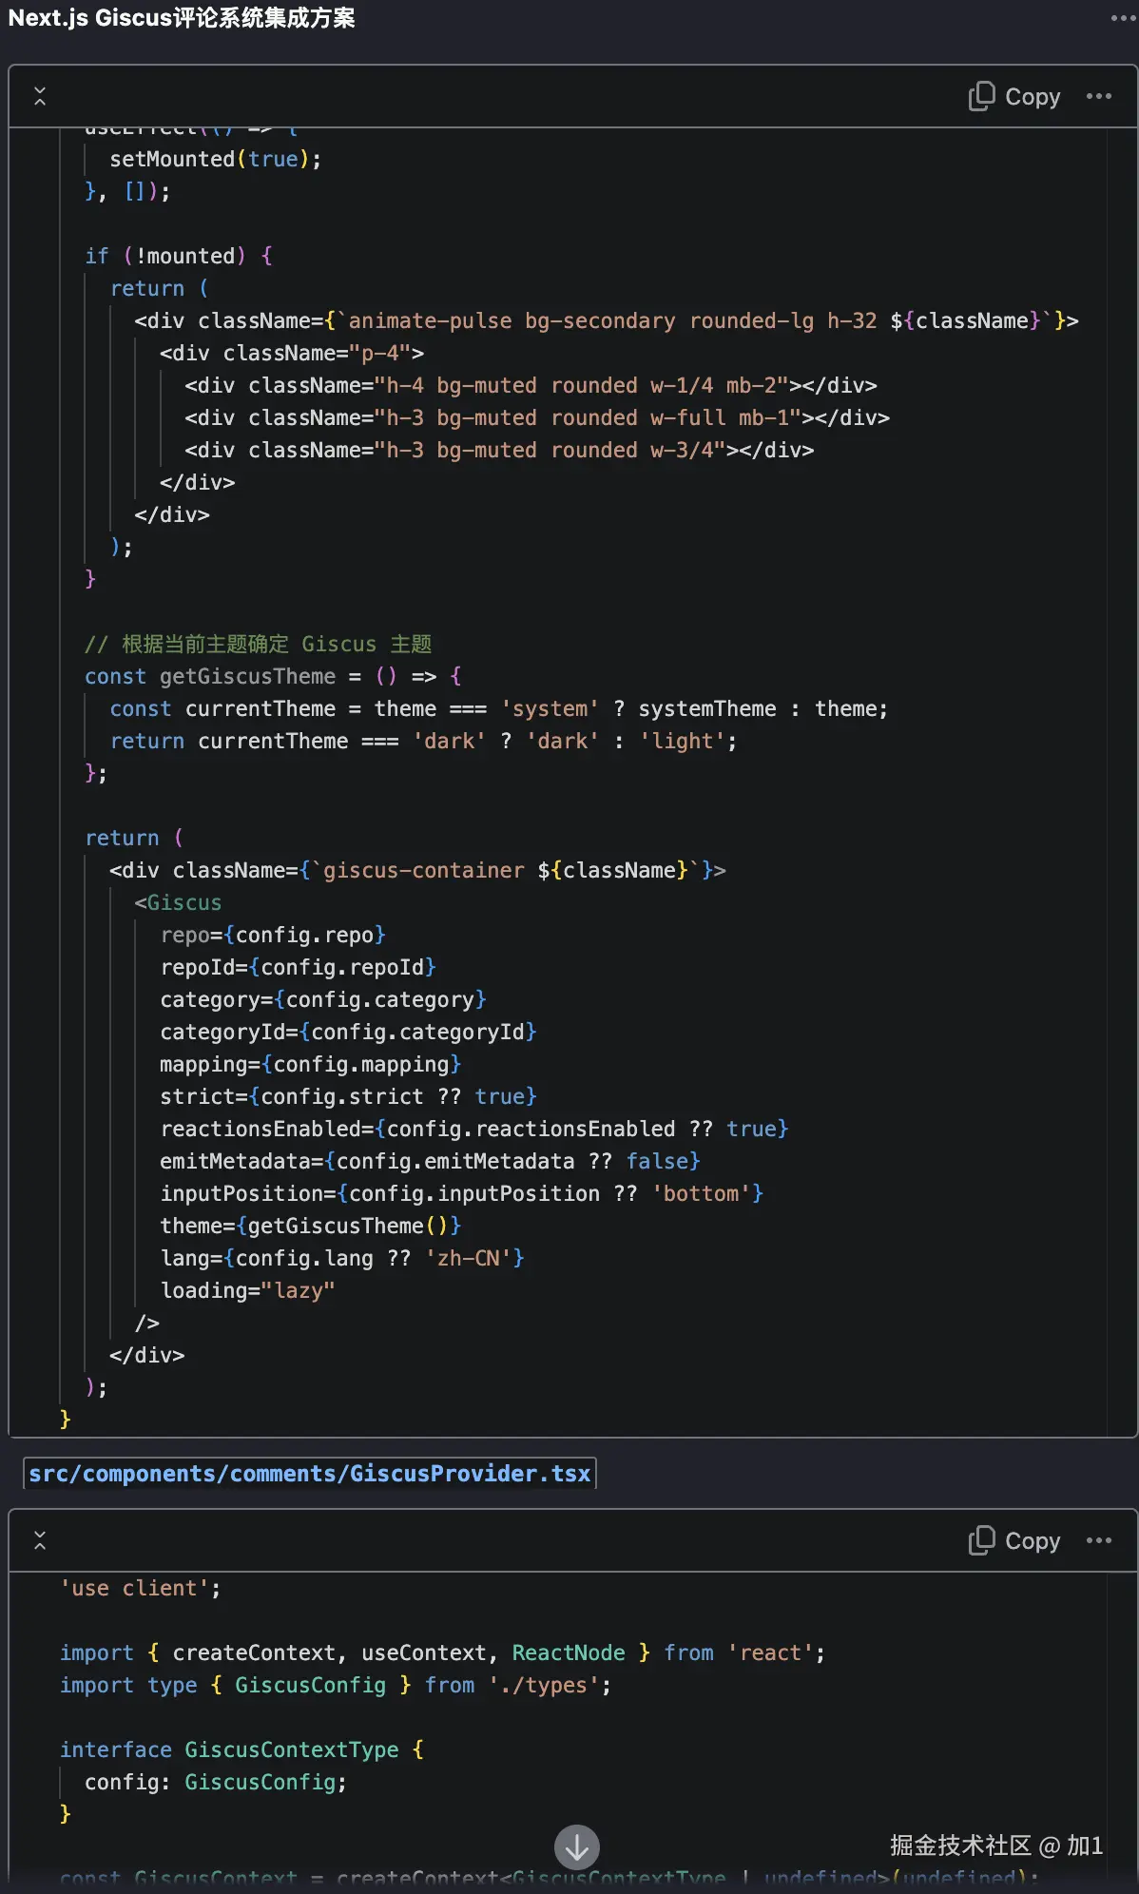Viewport: 1139px width, 1894px height.
Task: Click the 'h-4 bg-muted rounded w-1/4' line
Action: [x=531, y=385]
